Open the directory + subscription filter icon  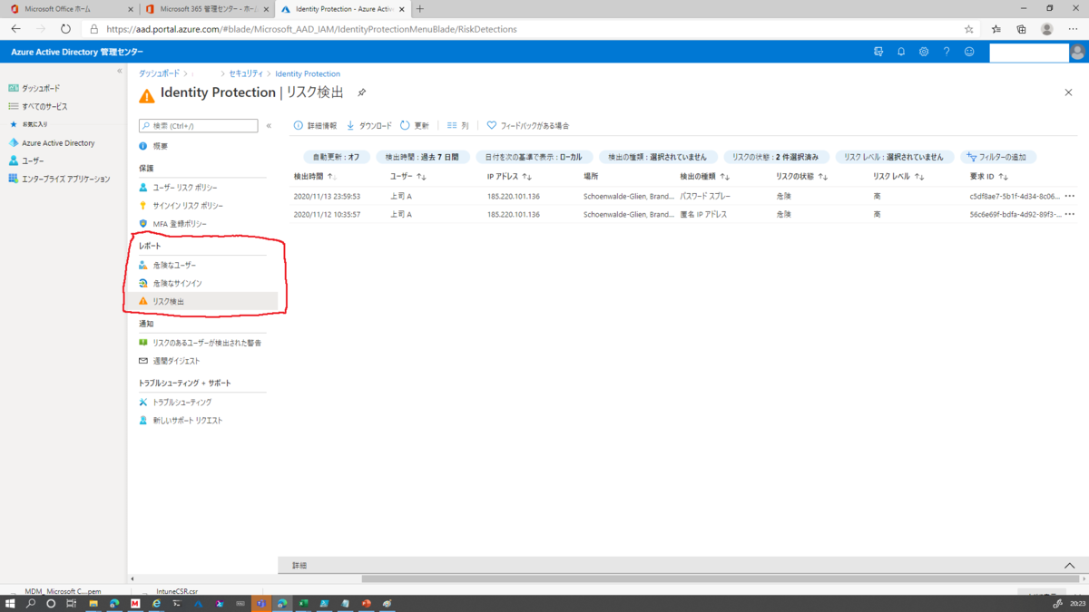point(878,52)
